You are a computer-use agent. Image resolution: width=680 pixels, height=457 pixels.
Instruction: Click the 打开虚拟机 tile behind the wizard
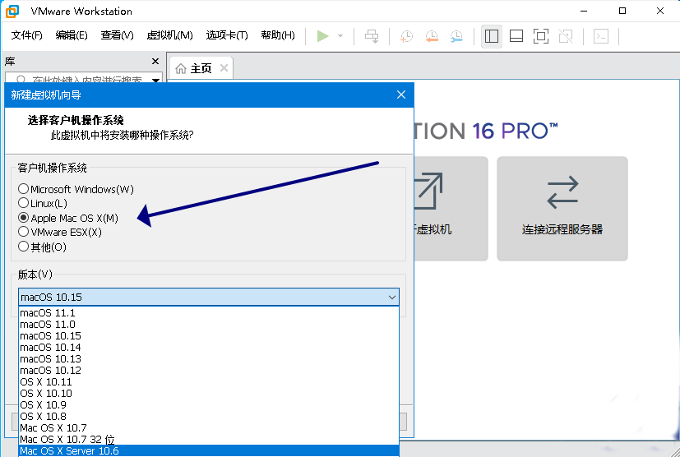click(451, 209)
